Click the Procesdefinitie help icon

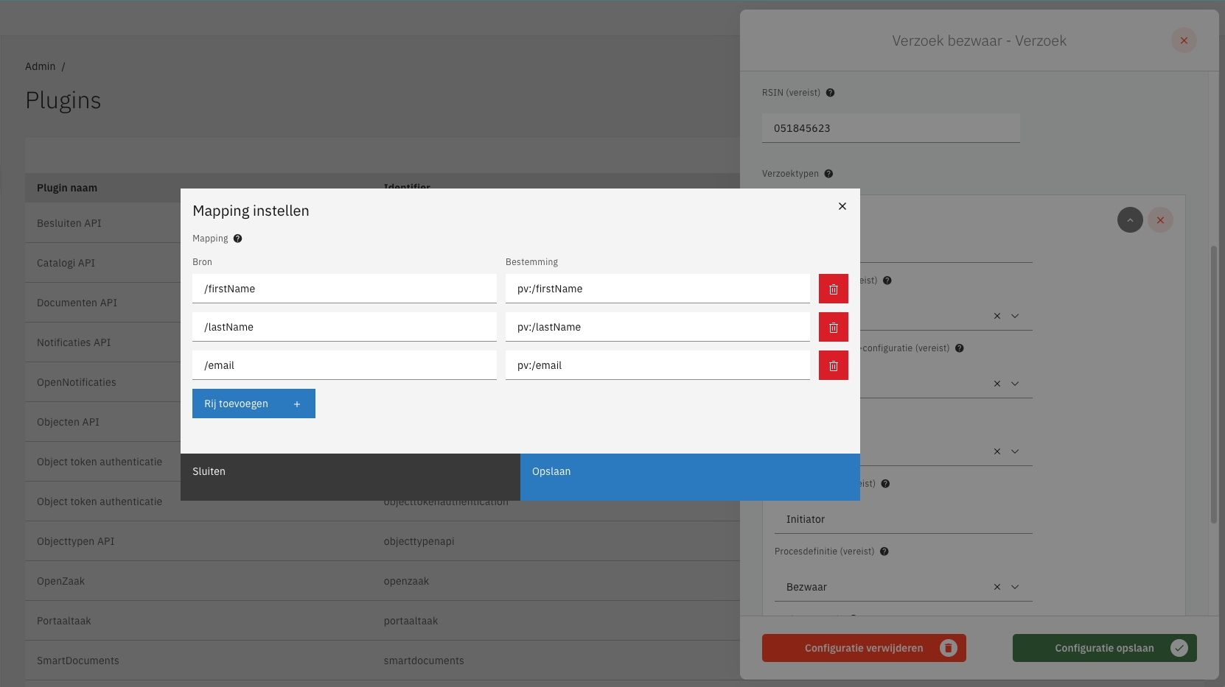point(884,552)
